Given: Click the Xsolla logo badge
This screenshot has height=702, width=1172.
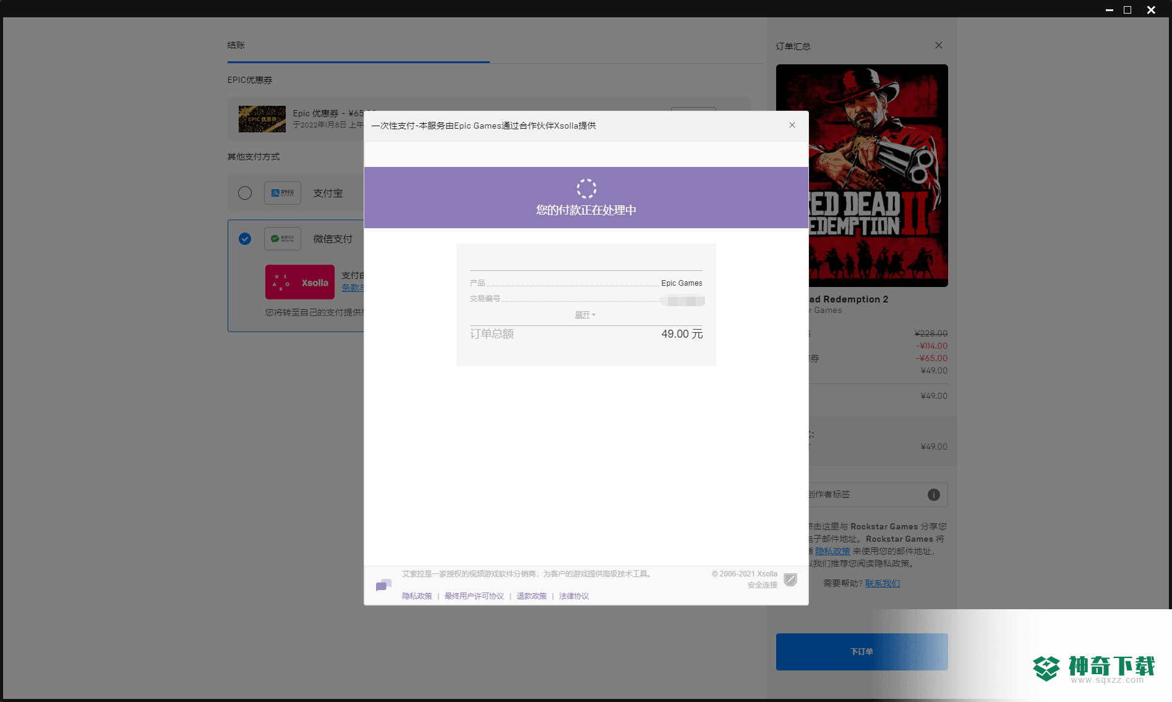Looking at the screenshot, I should pos(300,282).
